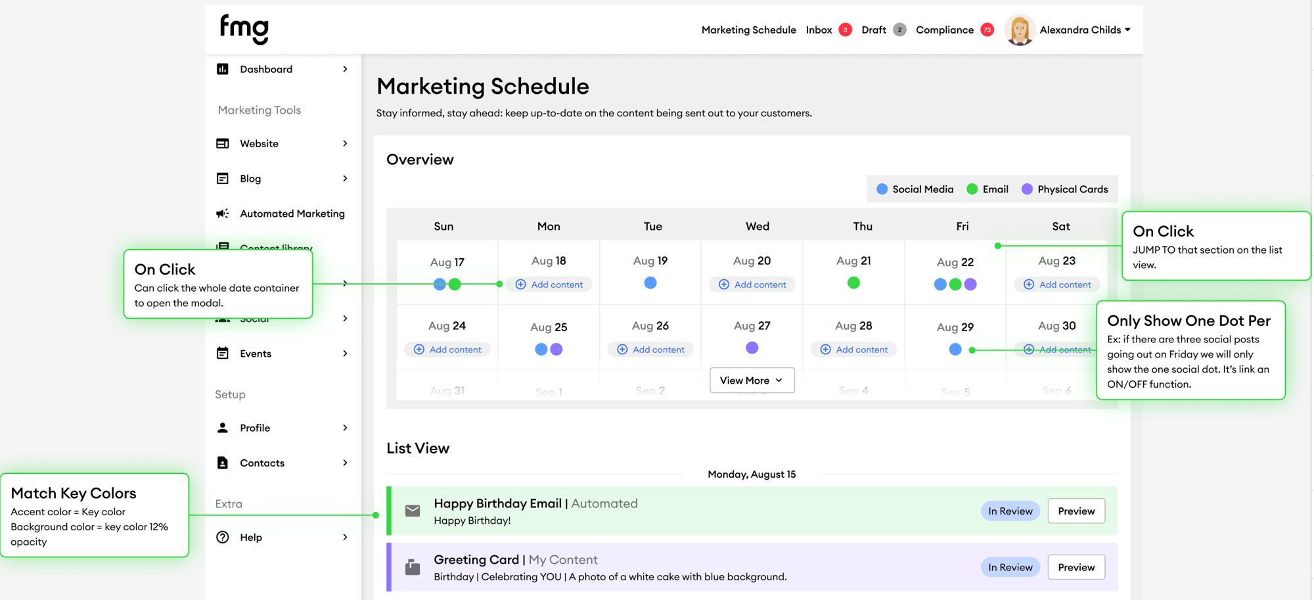This screenshot has width=1314, height=600.
Task: Expand the Website menu chevron
Action: (345, 143)
